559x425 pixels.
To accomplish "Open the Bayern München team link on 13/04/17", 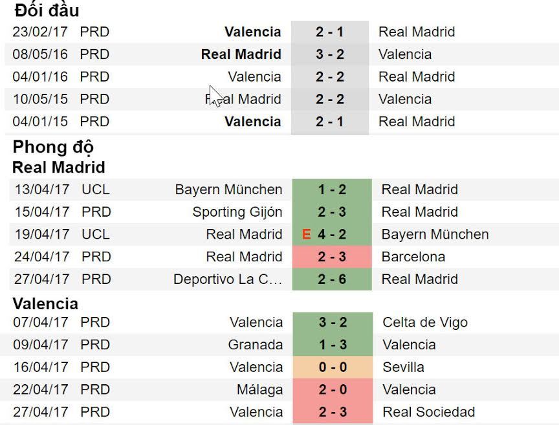I will 228,190.
